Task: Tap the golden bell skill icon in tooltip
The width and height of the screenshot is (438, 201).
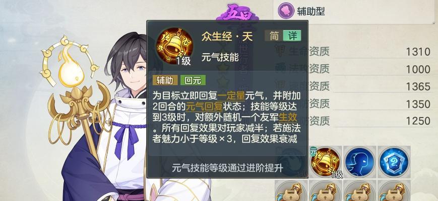Action: click(174, 46)
